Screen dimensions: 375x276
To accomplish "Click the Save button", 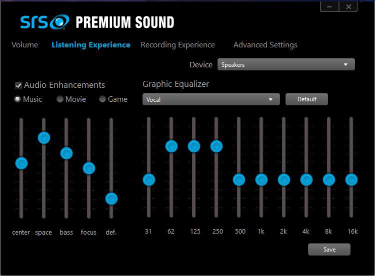I will pyautogui.click(x=329, y=250).
